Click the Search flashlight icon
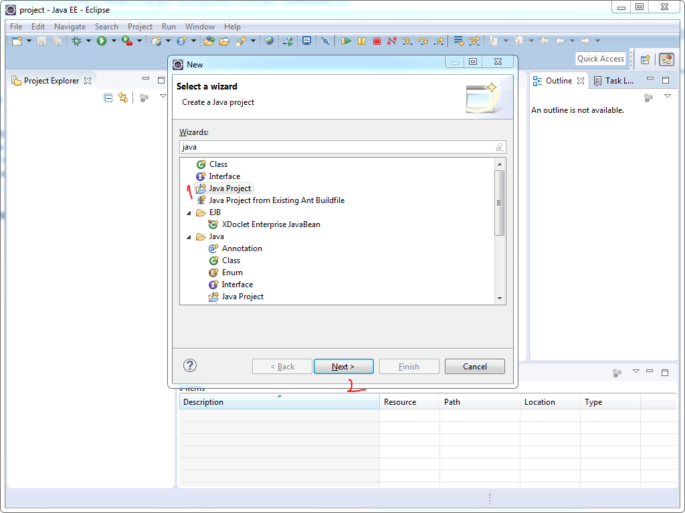Screen dimensions: 685x513 pos(241,41)
